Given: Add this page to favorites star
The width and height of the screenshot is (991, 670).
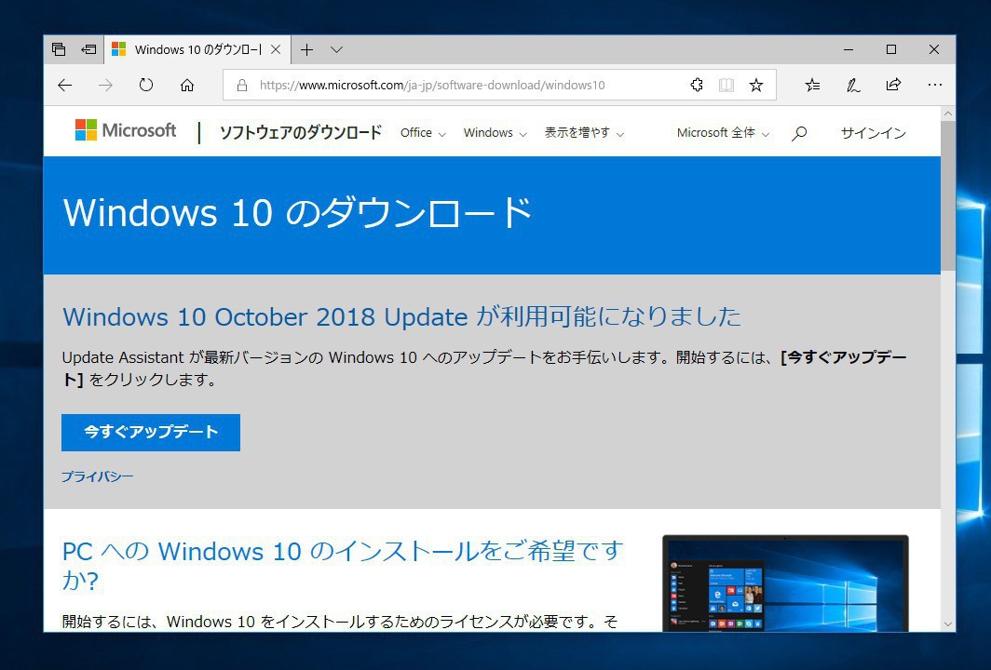Looking at the screenshot, I should [x=756, y=86].
